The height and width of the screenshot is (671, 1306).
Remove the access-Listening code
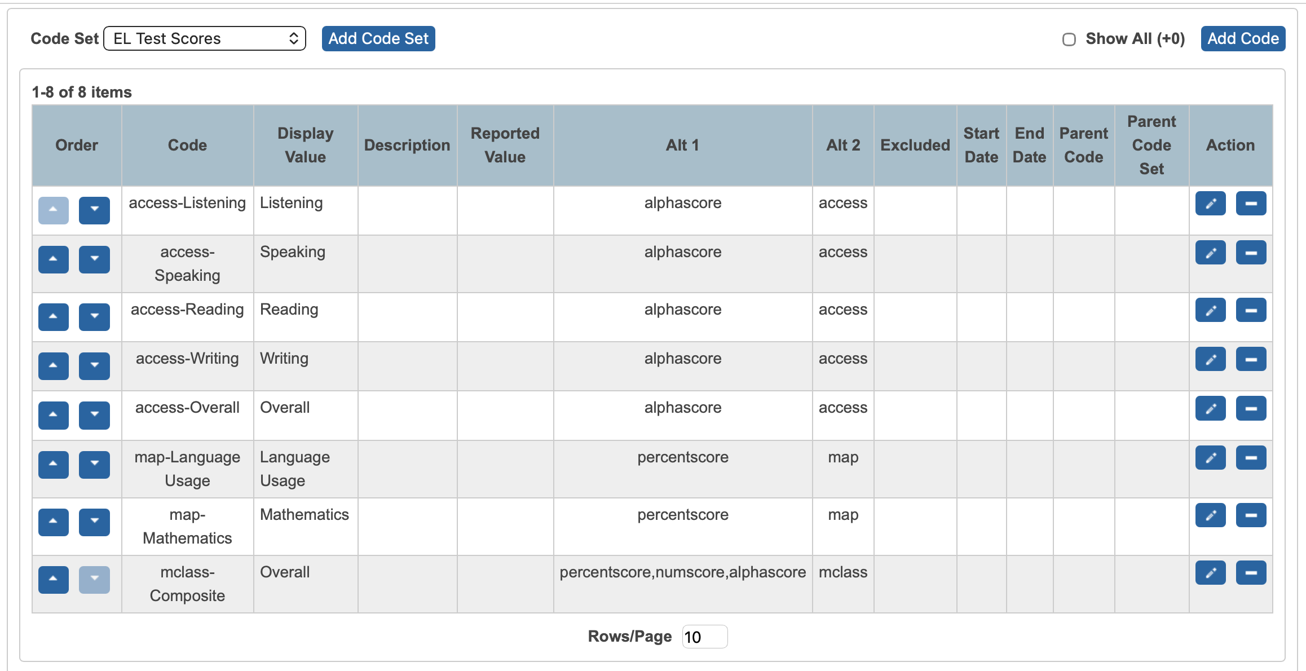[x=1251, y=204]
